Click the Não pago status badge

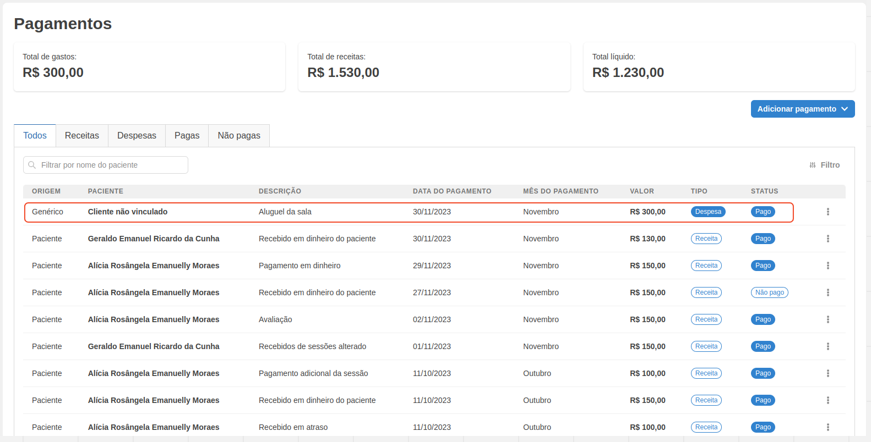coord(769,292)
